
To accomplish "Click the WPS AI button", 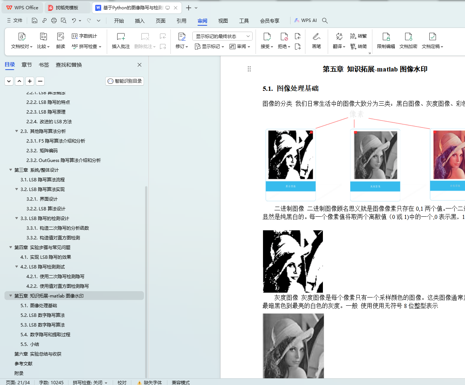I will point(305,20).
